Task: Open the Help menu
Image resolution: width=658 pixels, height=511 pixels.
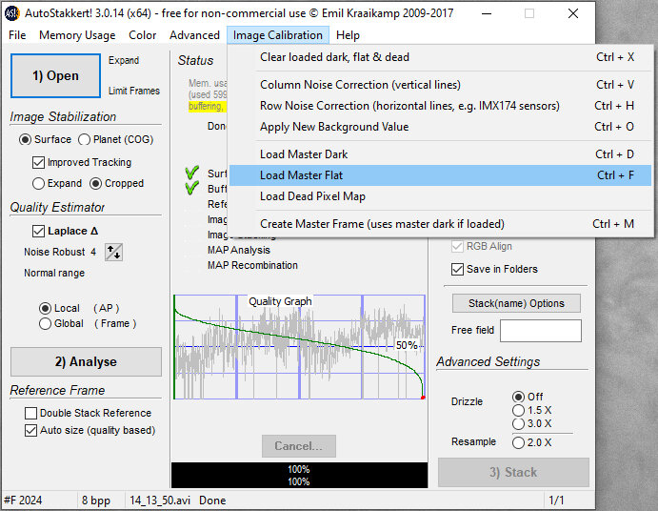Action: (x=348, y=35)
